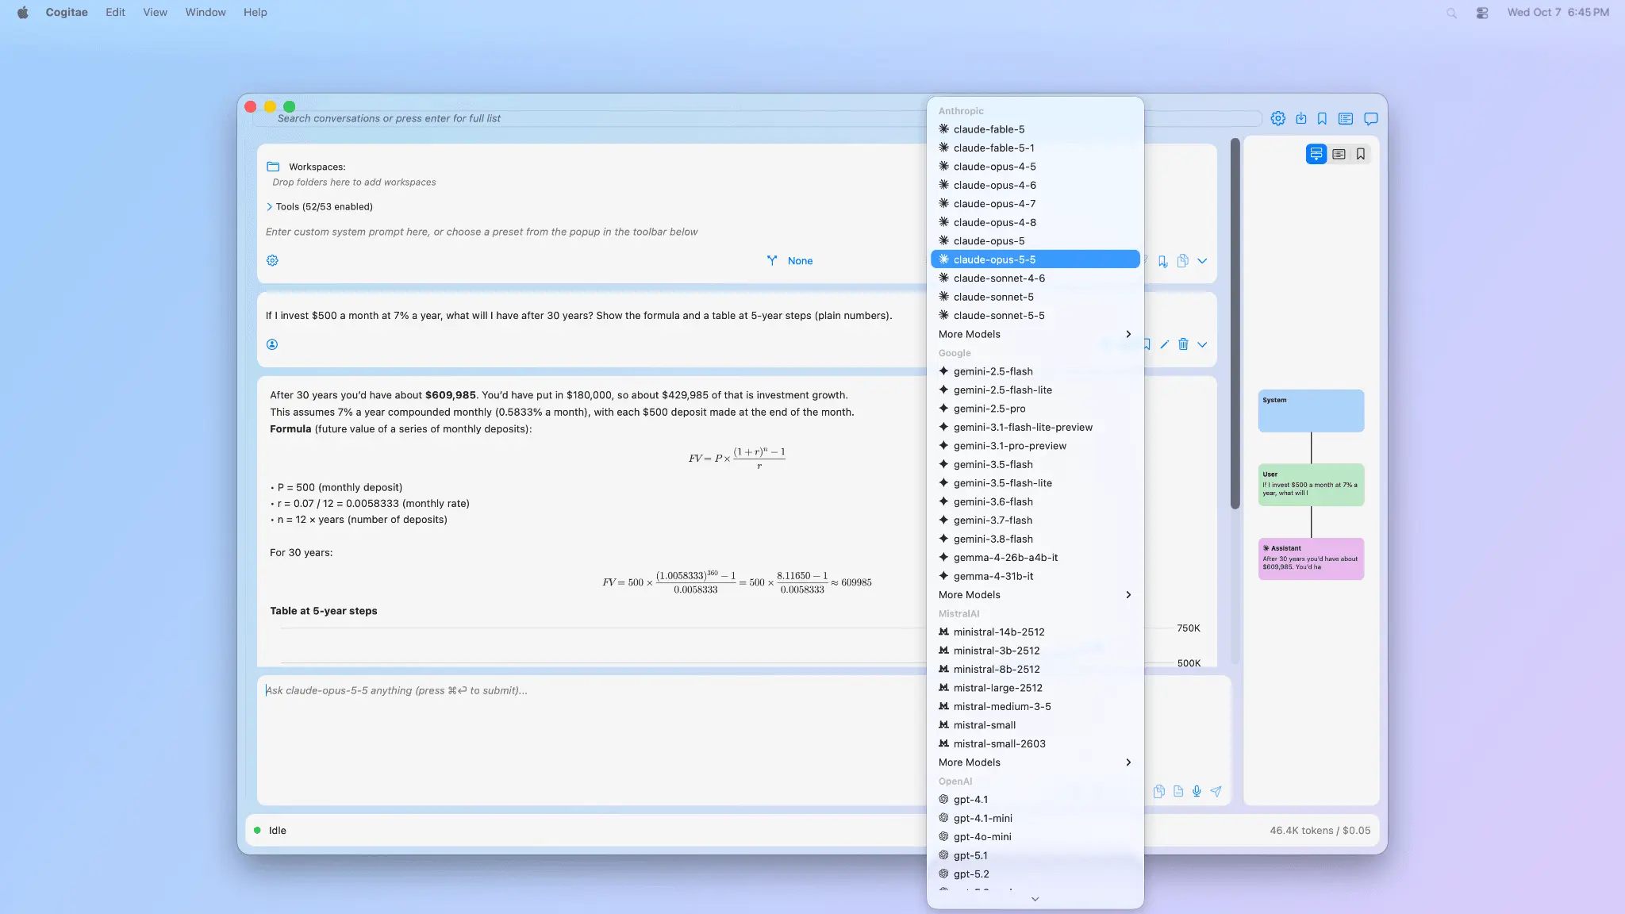
Task: Select claude-opus-4-7 model
Action: [1035, 204]
